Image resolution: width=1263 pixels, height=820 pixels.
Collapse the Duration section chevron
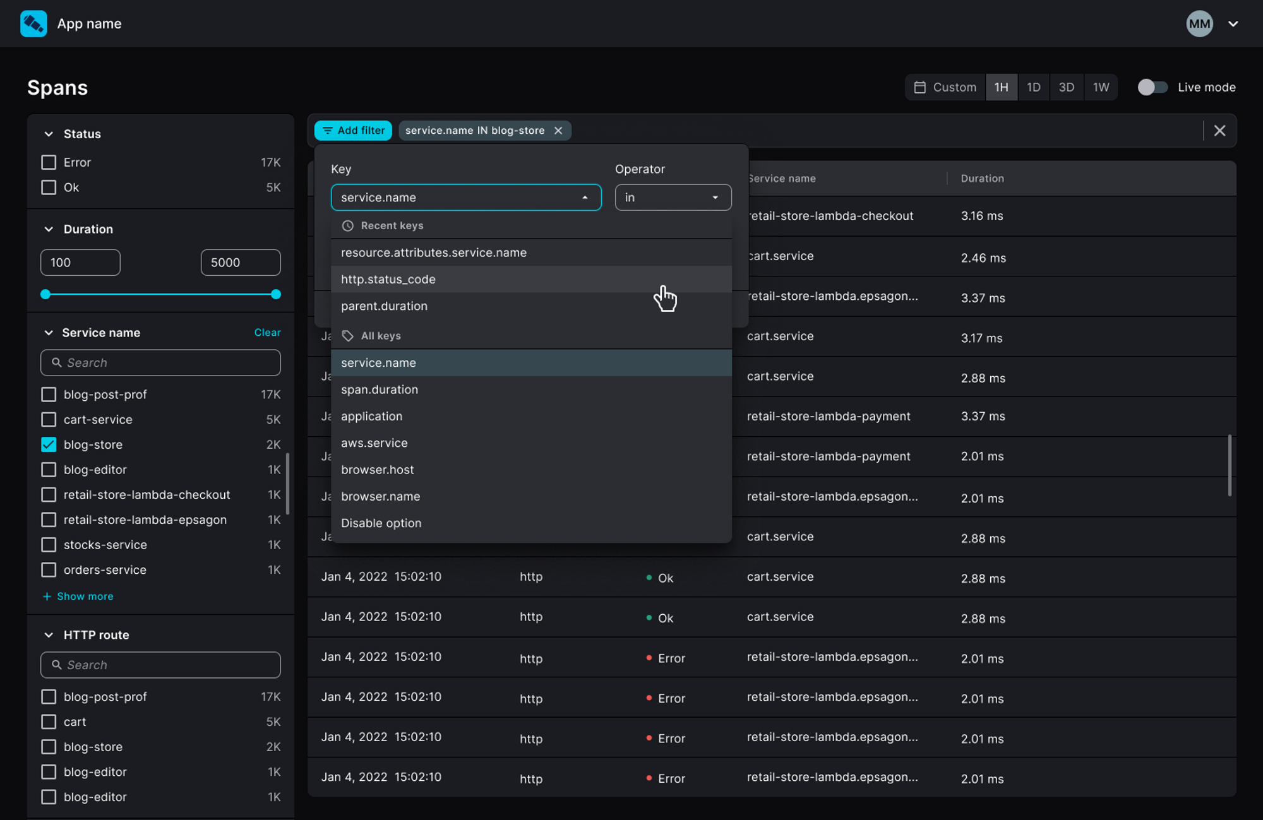coord(49,229)
